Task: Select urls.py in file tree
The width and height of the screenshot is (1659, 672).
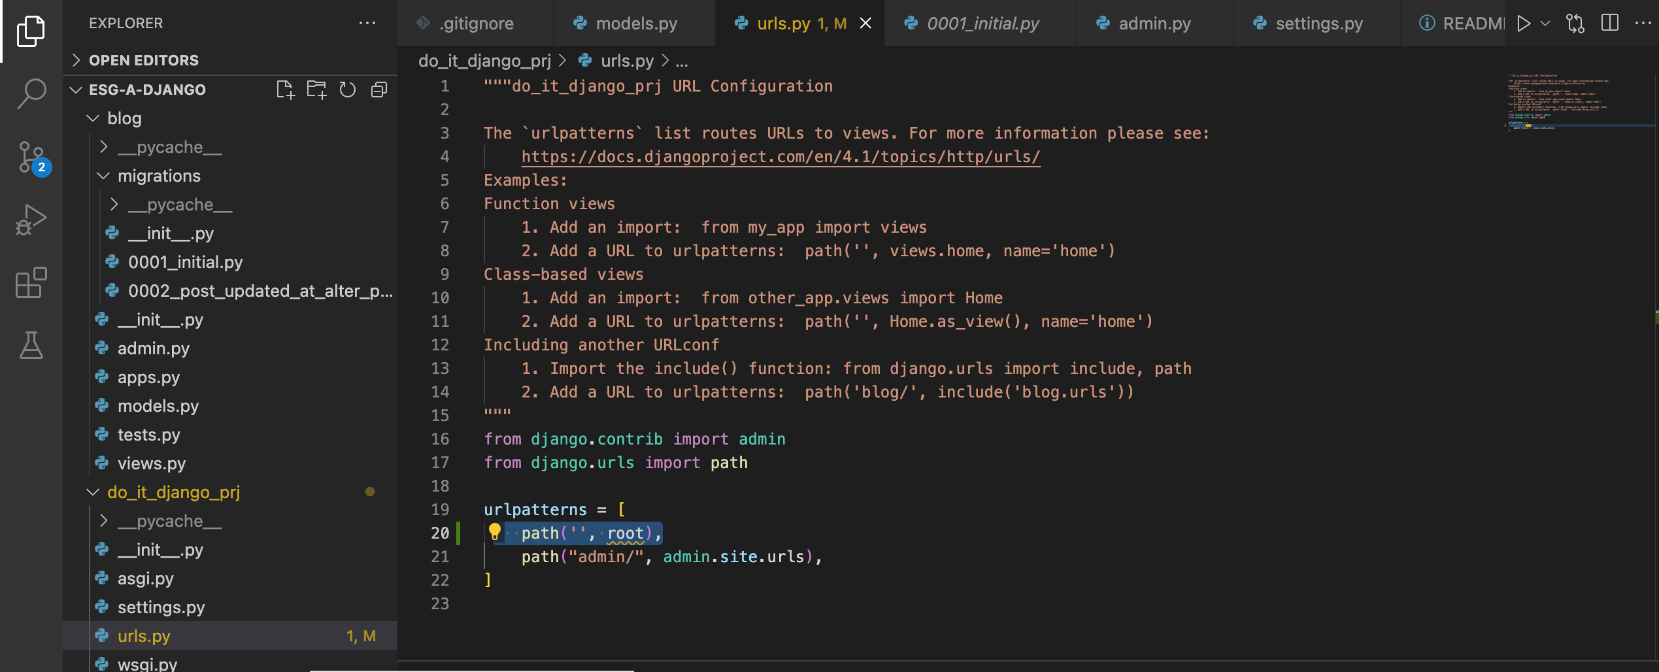Action: [230, 636]
